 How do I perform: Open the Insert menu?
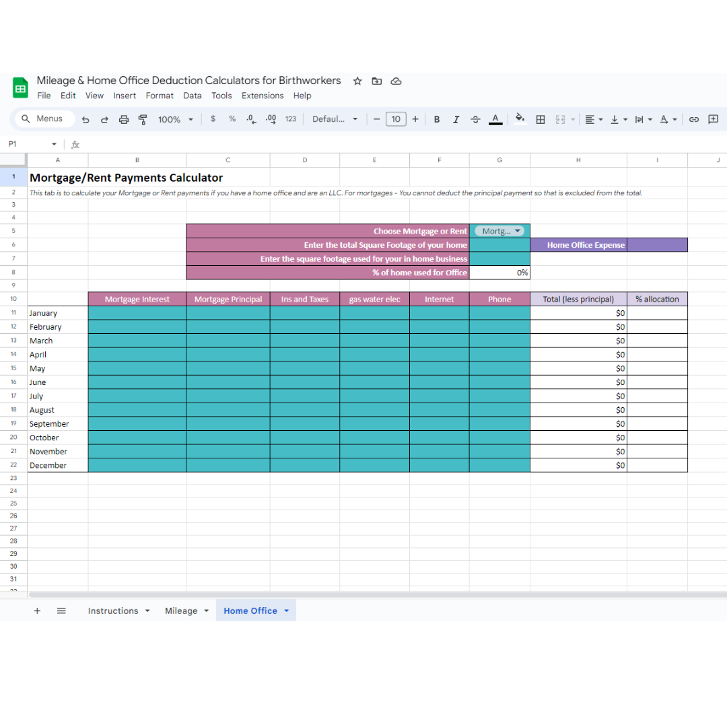(x=125, y=96)
